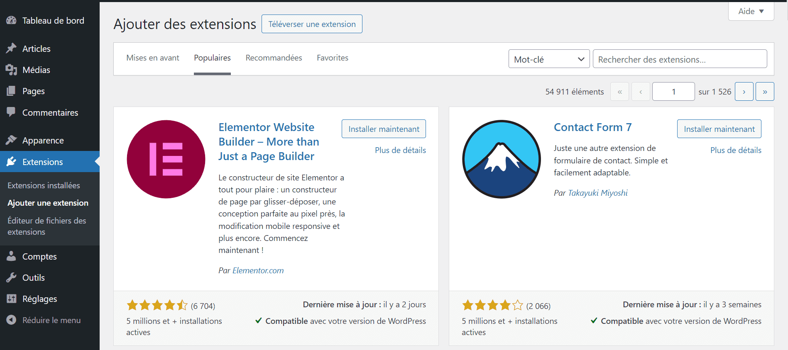The height and width of the screenshot is (350, 788).
Task: Expand the Aide help dropdown
Action: [751, 11]
